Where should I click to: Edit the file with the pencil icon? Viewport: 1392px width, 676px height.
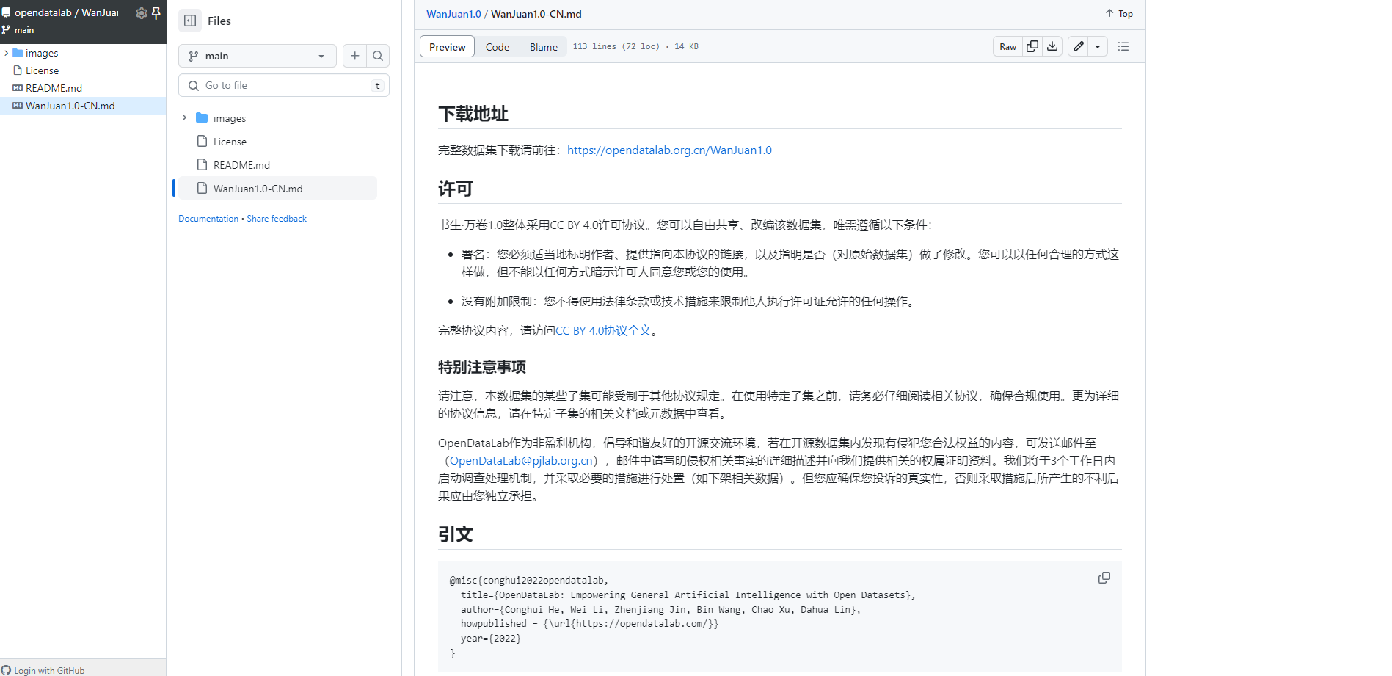[1078, 46]
